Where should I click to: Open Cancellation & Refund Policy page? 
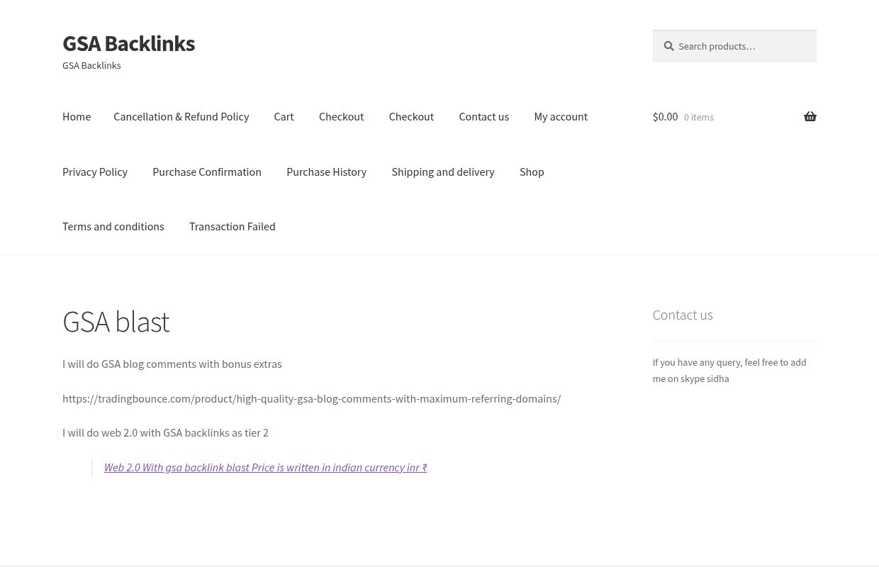click(181, 116)
